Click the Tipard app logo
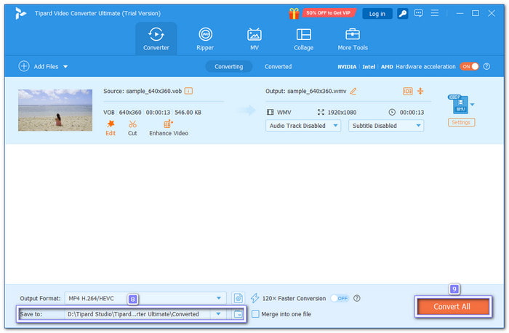 pos(20,13)
